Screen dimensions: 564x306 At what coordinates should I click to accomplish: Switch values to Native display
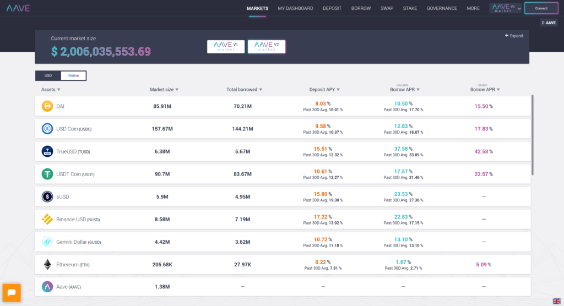click(73, 75)
